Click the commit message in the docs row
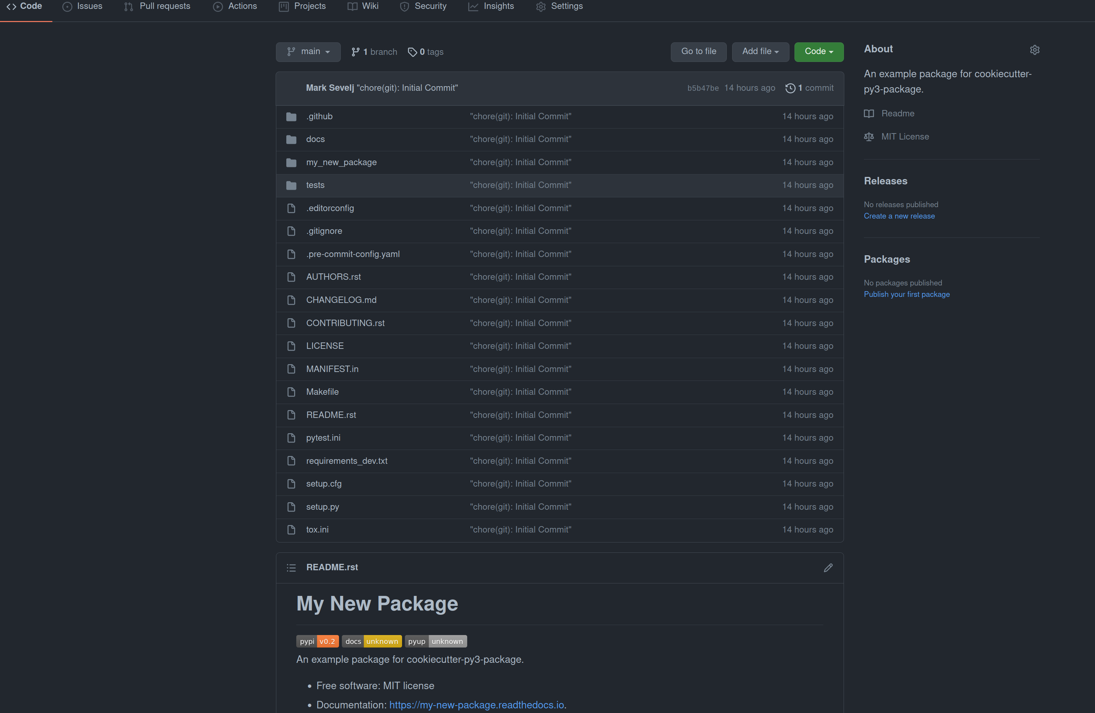1095x713 pixels. pos(520,140)
